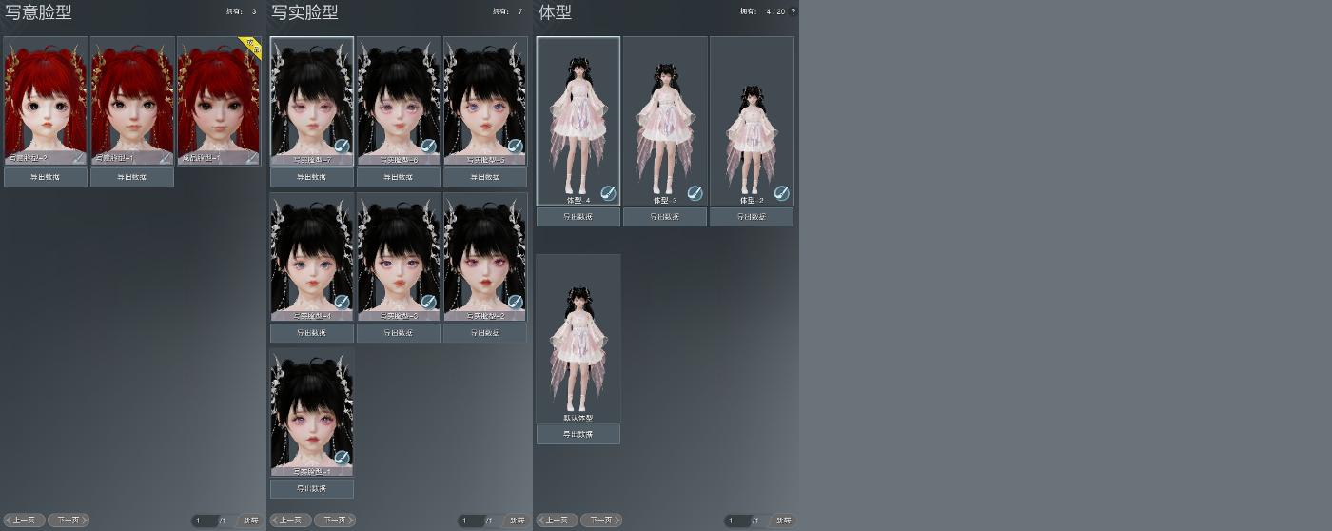The height and width of the screenshot is (531, 1332).
Task: Go to next page in 写意脸型 panel
Action: 69,521
